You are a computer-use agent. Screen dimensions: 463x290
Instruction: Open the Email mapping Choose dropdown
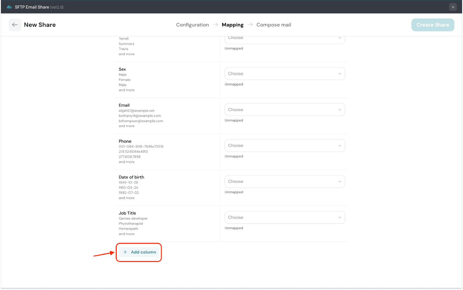[281, 110]
